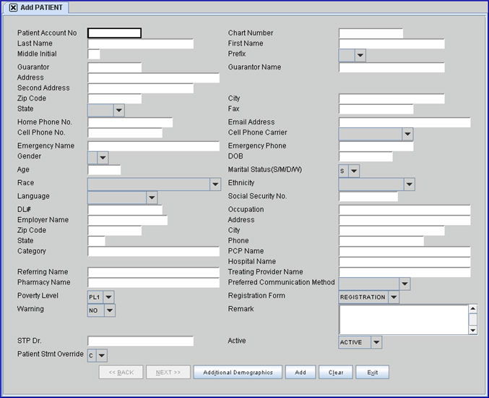This screenshot has height=398, width=489.
Task: Click the DL# field
Action: [125, 210]
